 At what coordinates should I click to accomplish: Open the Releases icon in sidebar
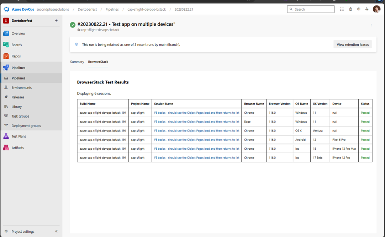coord(6,97)
